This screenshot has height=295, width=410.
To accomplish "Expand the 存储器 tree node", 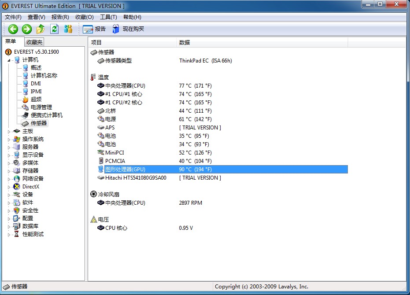I will 9,171.
